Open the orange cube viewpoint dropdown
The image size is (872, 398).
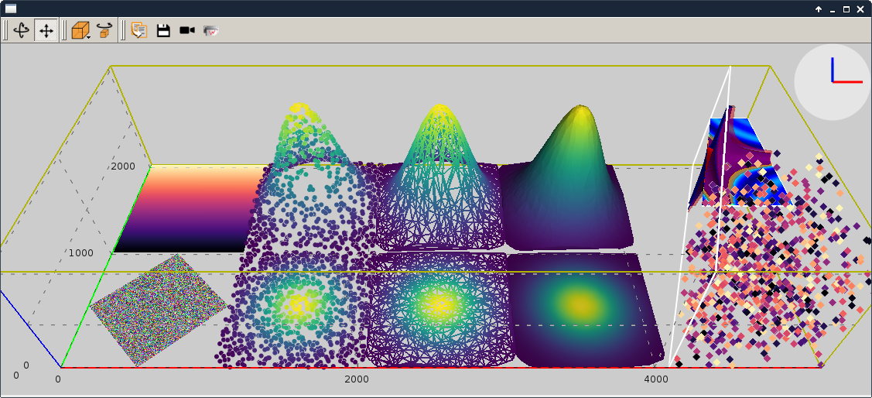click(x=80, y=30)
